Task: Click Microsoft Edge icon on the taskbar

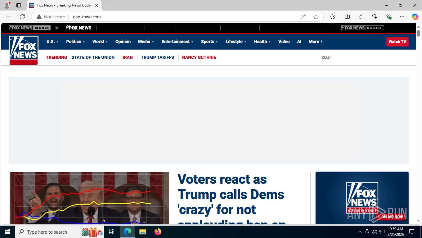Action: coord(128,232)
